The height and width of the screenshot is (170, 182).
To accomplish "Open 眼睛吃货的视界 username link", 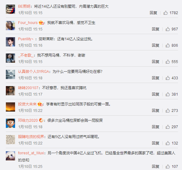I will point(31,137).
